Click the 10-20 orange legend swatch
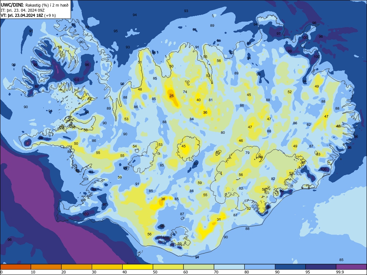This screenshot has height=275, width=367. pos(46,267)
